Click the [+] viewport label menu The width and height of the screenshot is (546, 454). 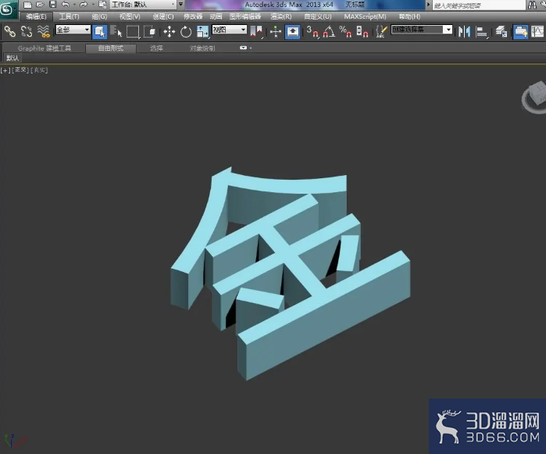click(x=5, y=70)
